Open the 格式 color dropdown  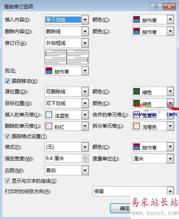click(170, 147)
